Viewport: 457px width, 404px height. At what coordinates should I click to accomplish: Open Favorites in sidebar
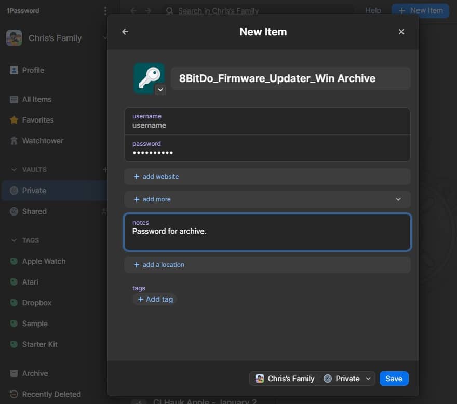[38, 120]
